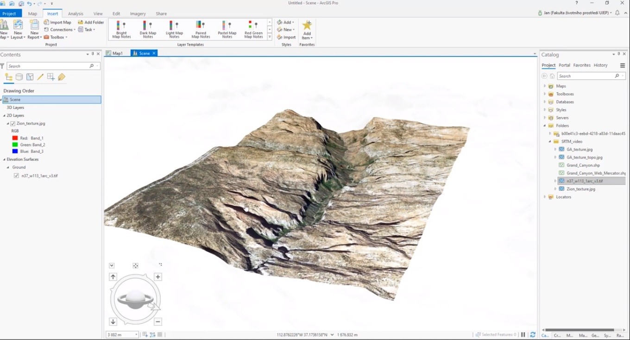This screenshot has height=340, width=630.
Task: Uncheck n37_w113_1arc_v3.tif elevation source
Action: 17,176
